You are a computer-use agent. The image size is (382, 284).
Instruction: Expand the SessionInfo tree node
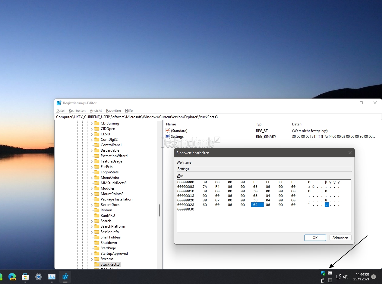coord(92,232)
